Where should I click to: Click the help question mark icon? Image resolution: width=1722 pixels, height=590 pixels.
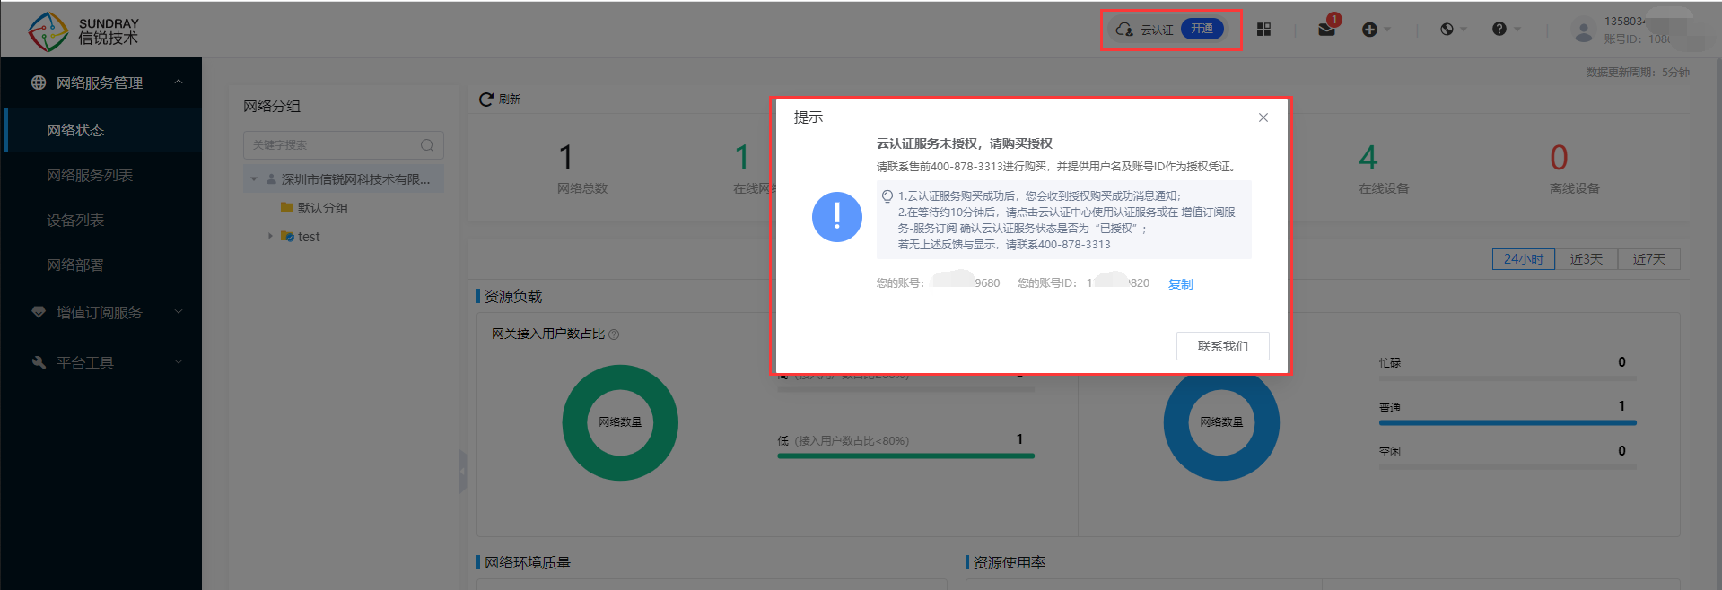1499,30
